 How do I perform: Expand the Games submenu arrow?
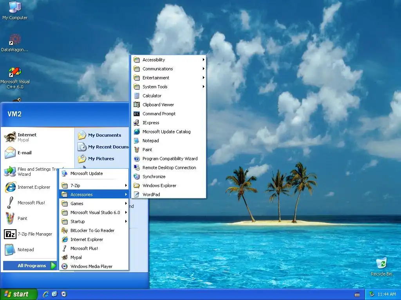126,203
